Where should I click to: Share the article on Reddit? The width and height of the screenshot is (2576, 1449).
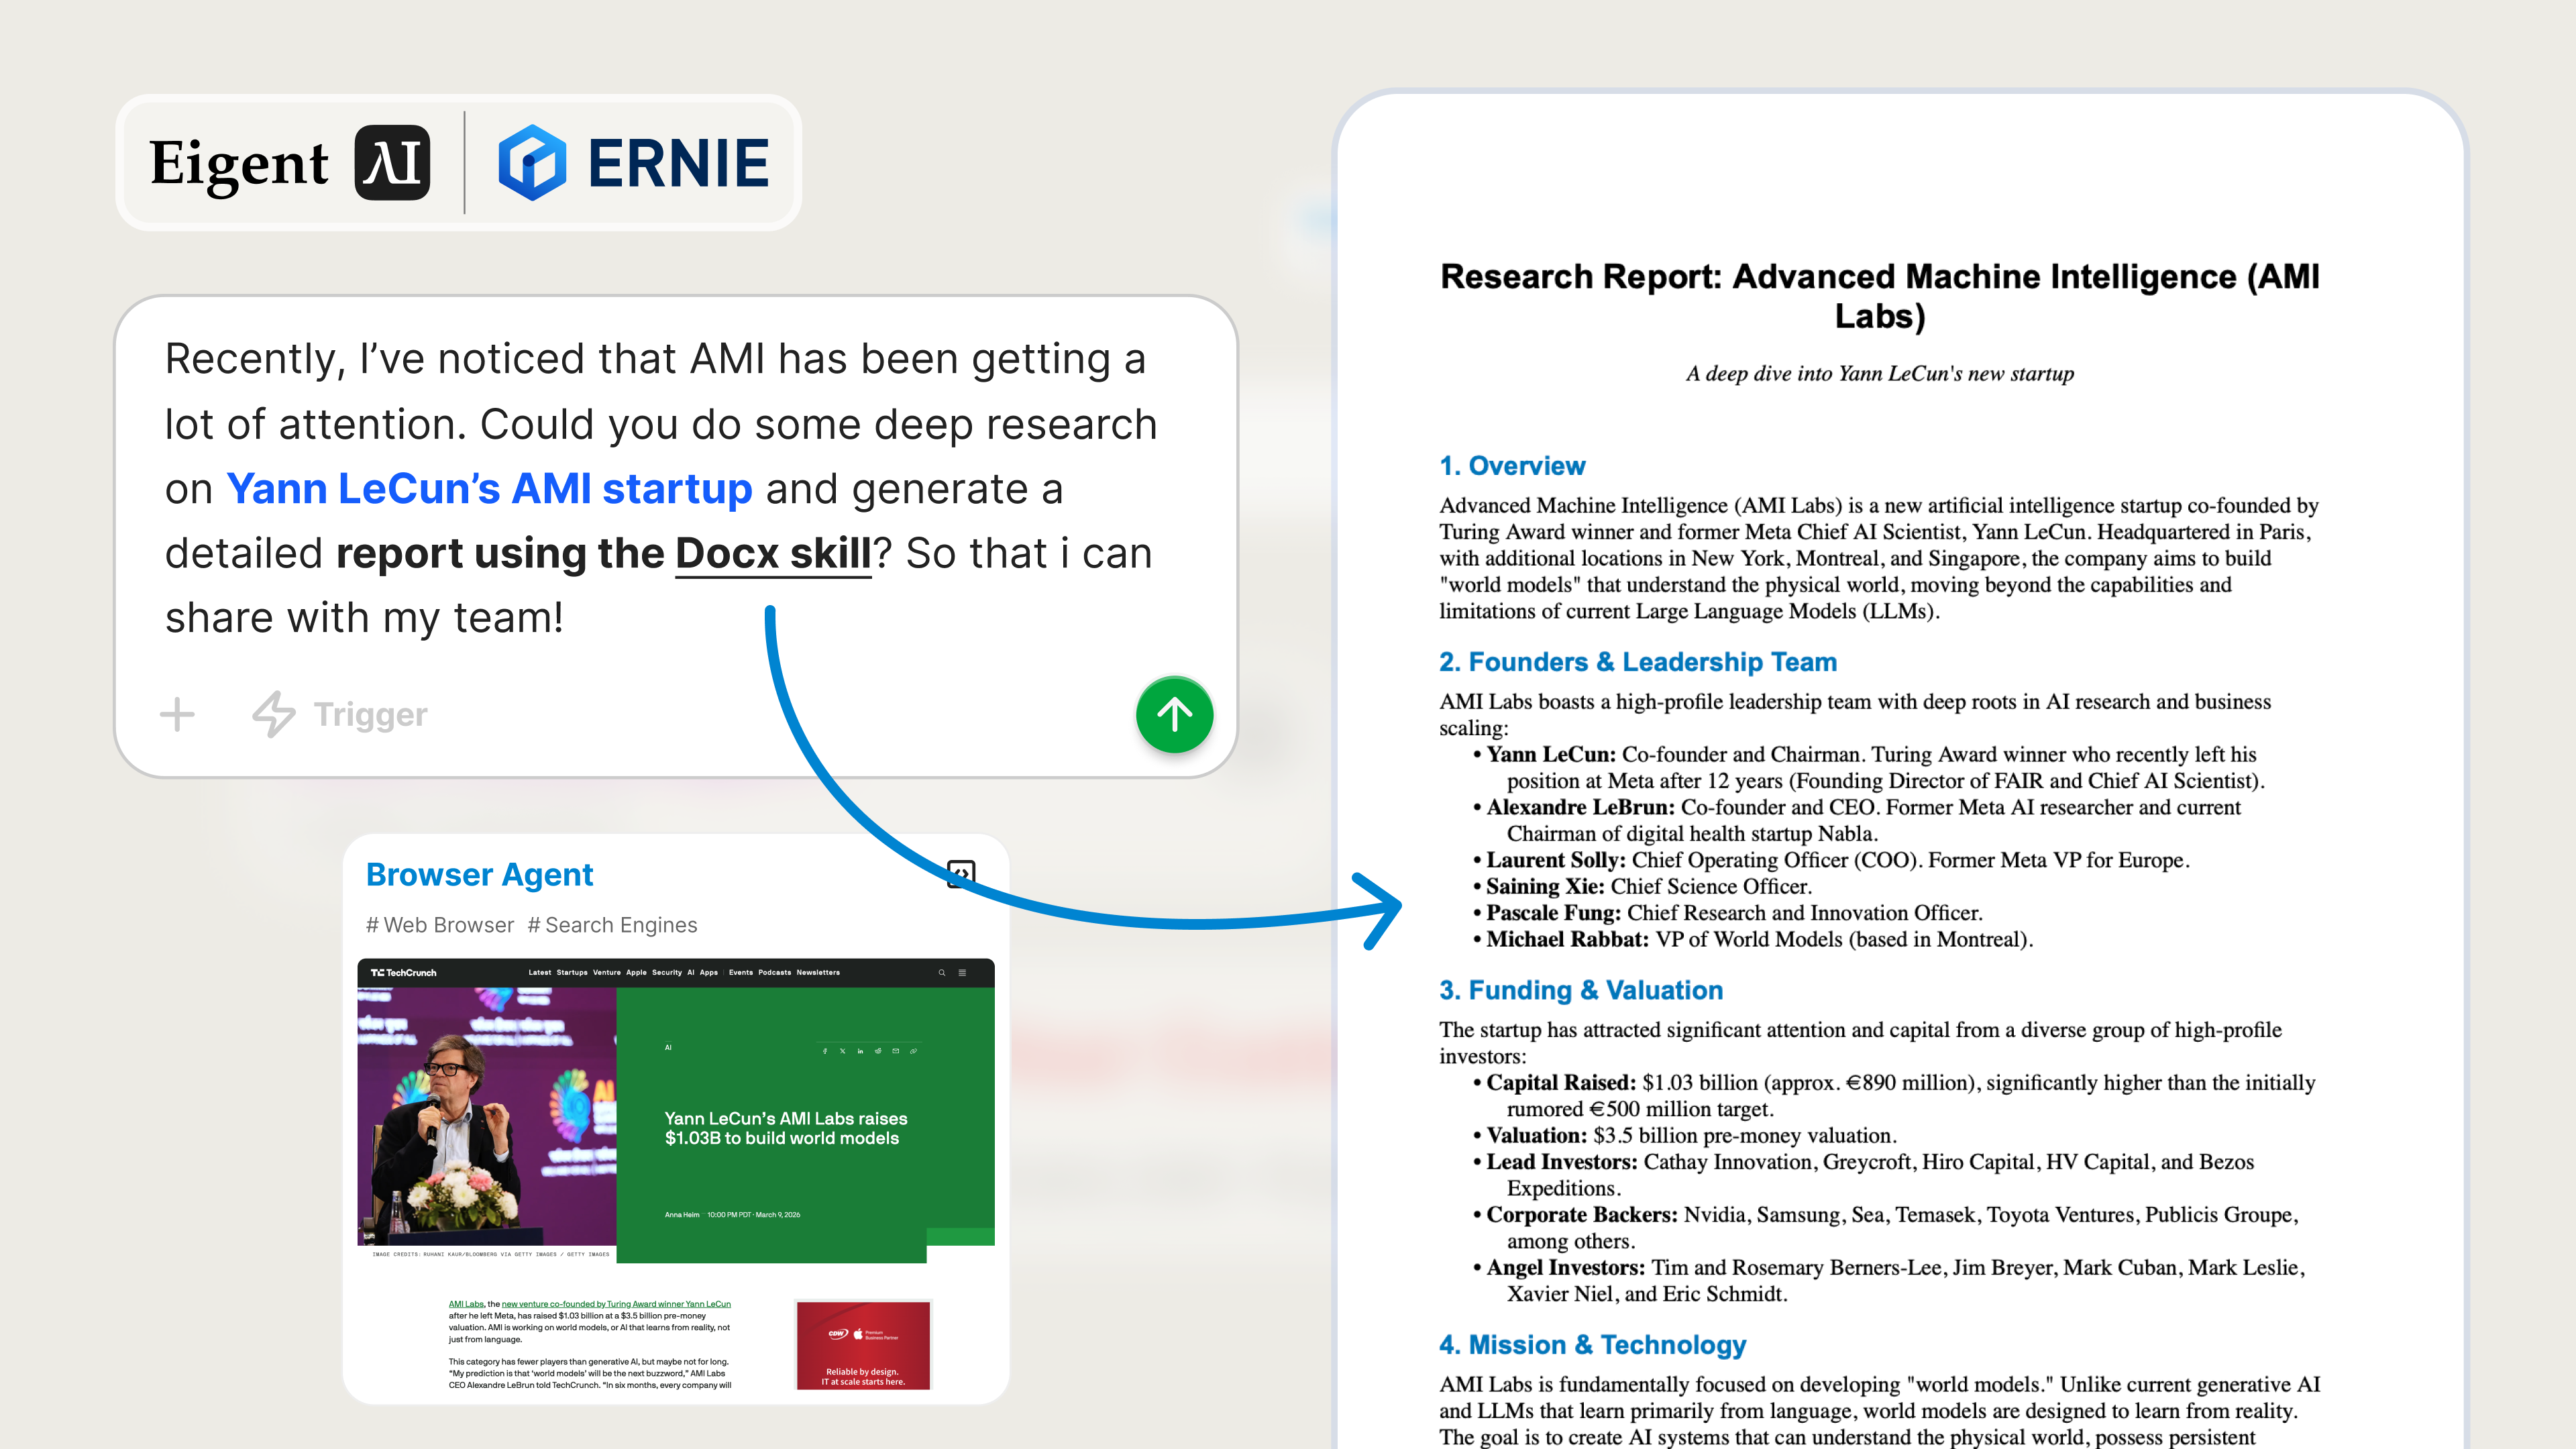click(878, 1051)
